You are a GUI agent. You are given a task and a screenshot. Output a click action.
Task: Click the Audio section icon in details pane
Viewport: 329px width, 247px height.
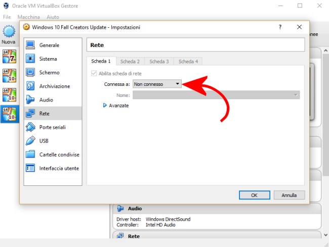[x=120, y=208]
